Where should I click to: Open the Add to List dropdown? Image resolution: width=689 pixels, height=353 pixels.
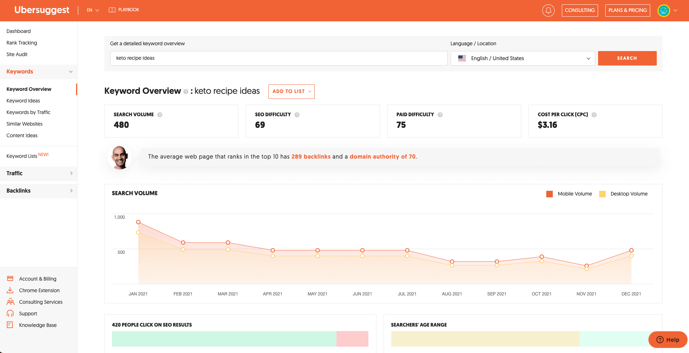click(x=291, y=92)
